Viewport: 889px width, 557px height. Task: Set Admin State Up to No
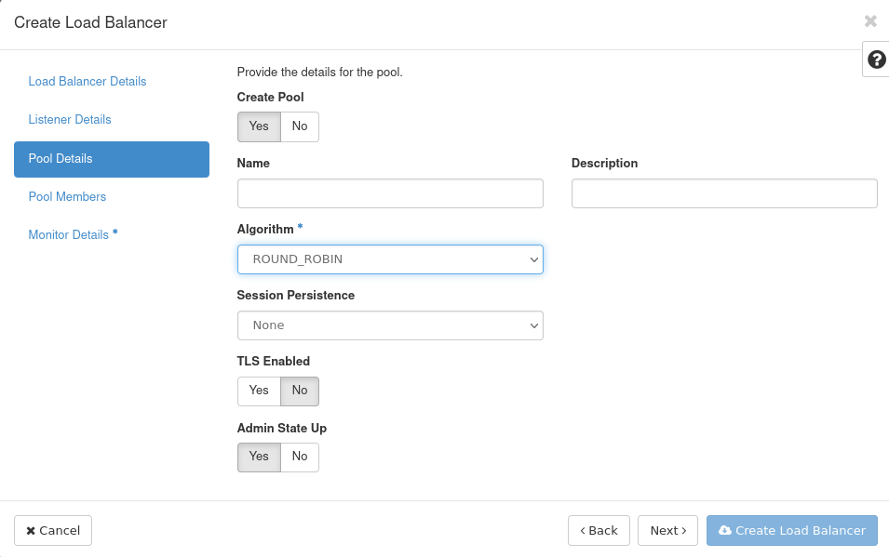(300, 457)
